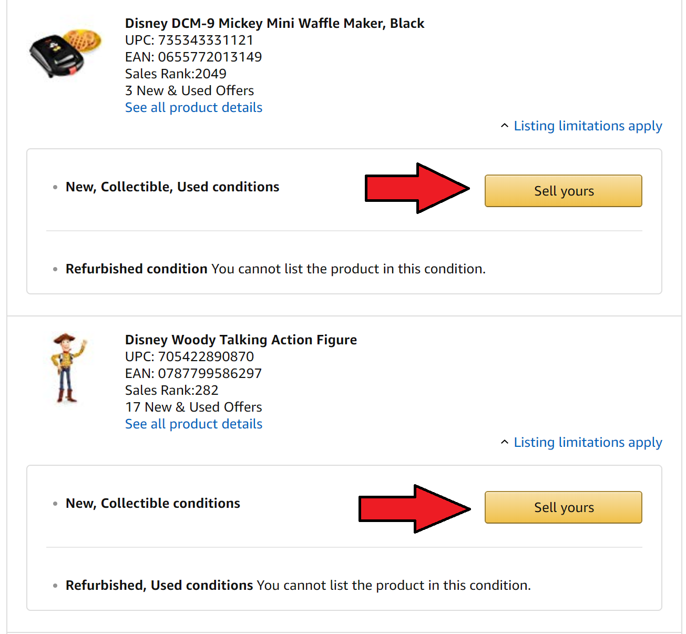Click the Refurbished, Used conditions label
686x634 pixels.
[159, 586]
